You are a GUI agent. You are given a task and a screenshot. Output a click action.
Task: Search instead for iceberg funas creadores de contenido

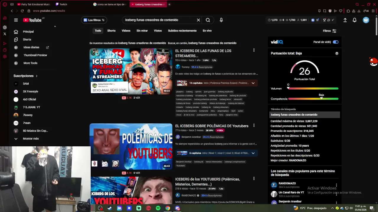coord(212,43)
